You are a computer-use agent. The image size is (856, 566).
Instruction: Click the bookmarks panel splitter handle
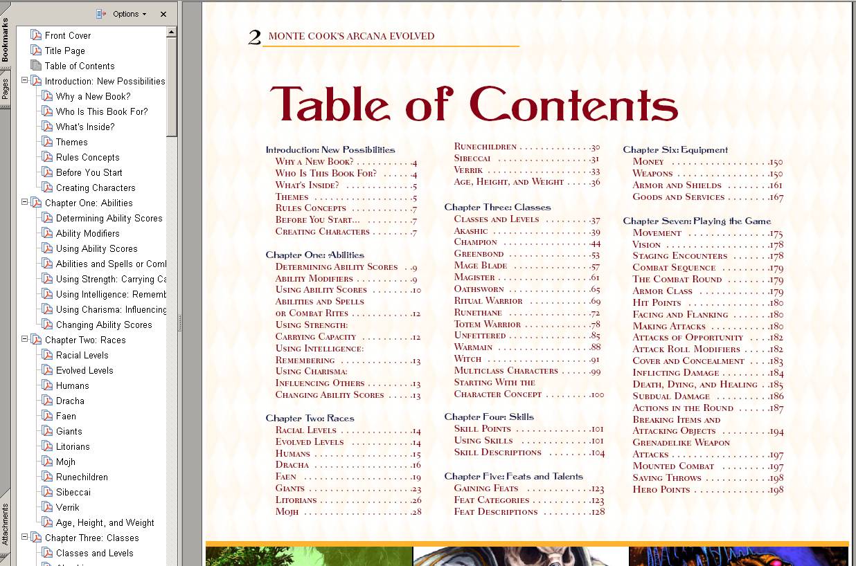tap(180, 323)
